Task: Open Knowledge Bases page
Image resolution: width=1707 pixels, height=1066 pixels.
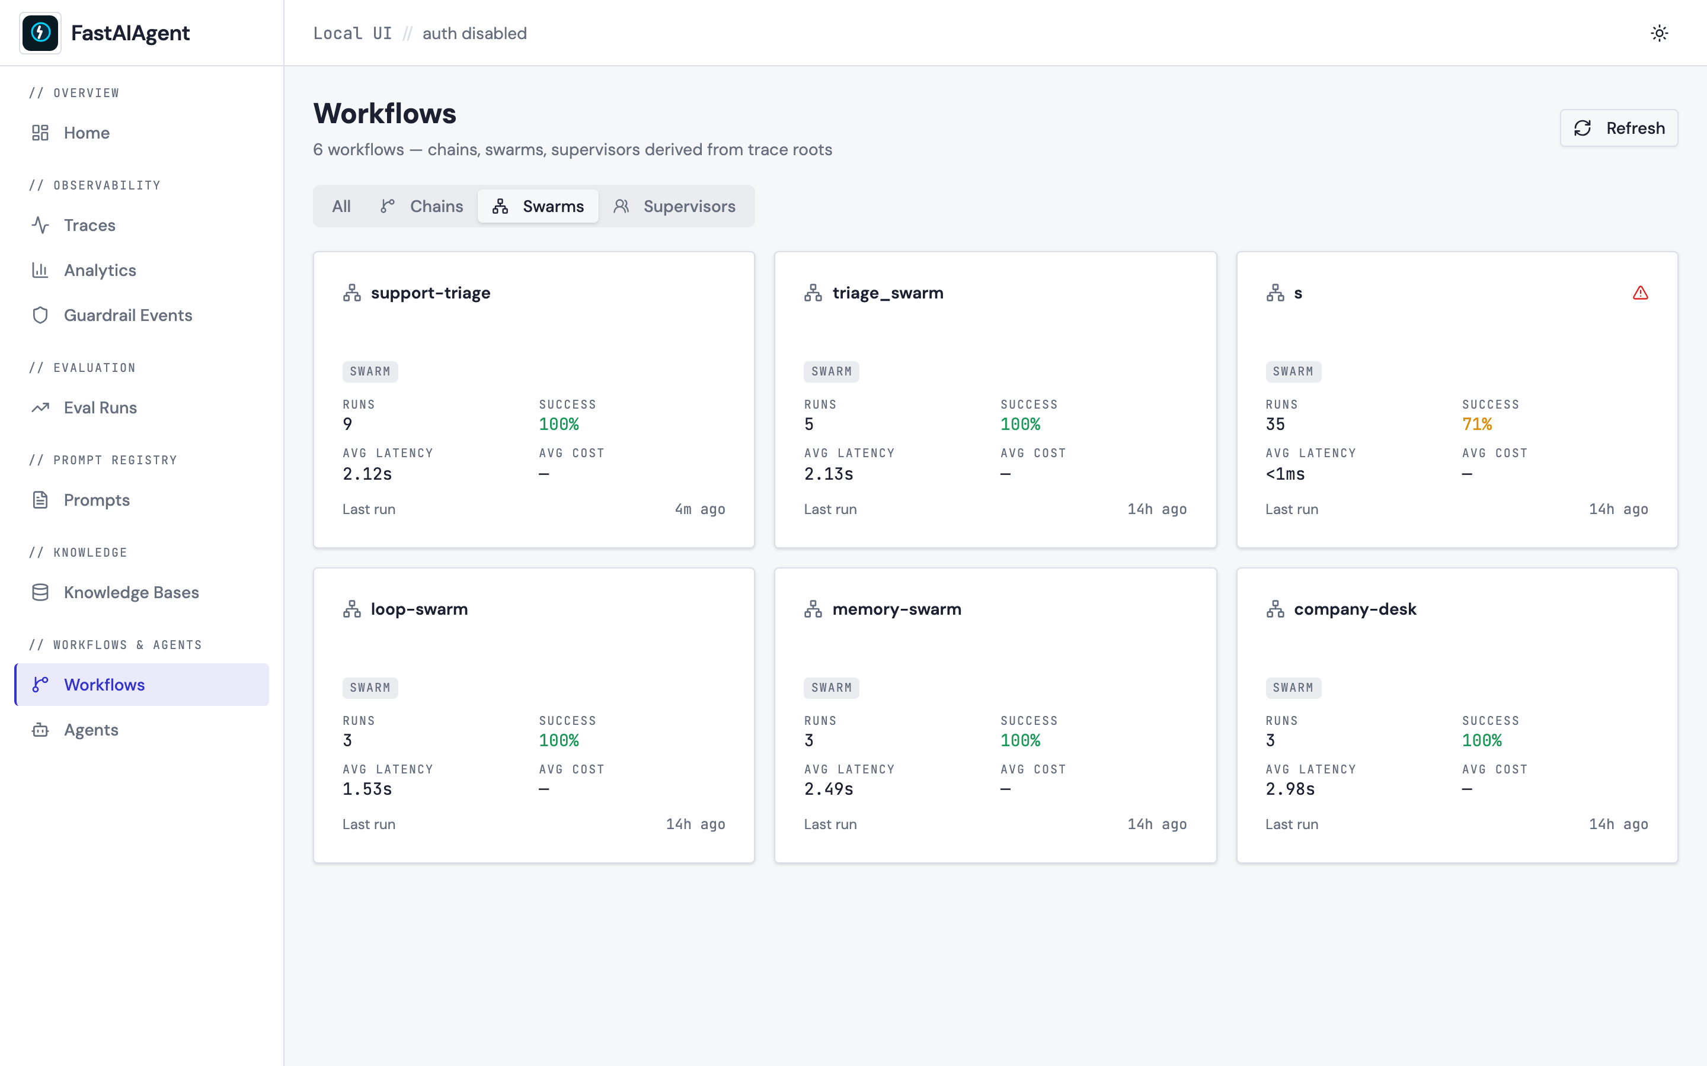Action: 142,592
